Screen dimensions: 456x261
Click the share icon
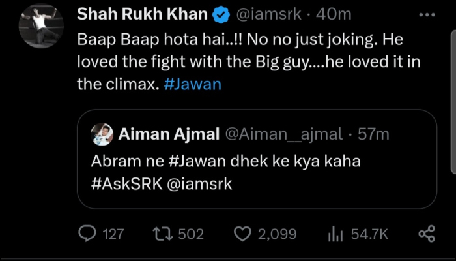426,234
